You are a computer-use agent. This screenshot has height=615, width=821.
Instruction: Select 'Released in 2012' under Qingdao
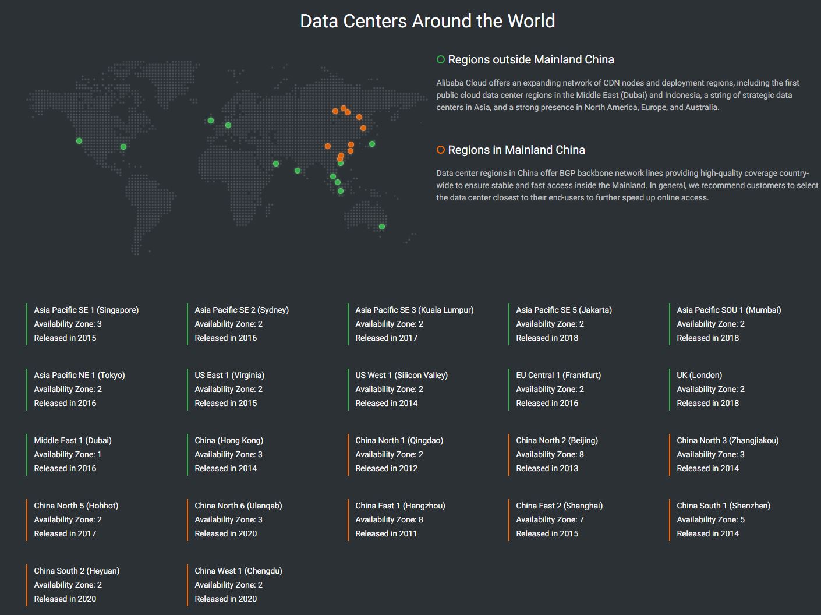click(x=387, y=468)
